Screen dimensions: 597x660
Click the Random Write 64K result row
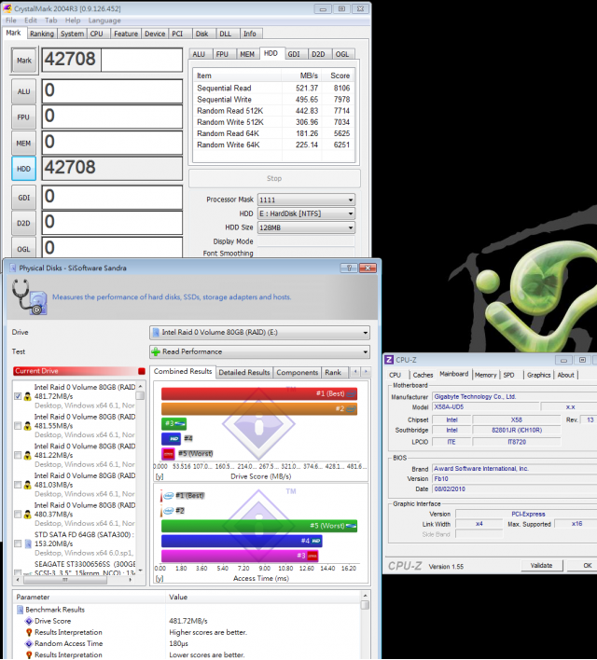pos(273,144)
